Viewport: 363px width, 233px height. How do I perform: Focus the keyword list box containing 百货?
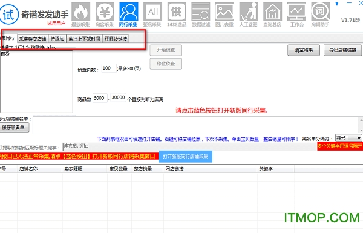pyautogui.click(x=36, y=81)
